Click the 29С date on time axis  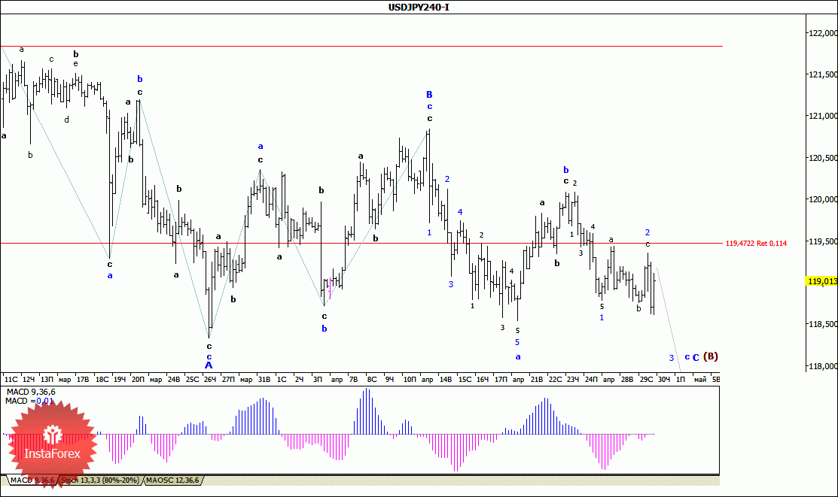pyautogui.click(x=646, y=380)
